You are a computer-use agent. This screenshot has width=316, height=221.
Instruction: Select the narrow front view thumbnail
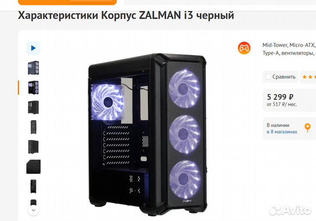point(33,127)
